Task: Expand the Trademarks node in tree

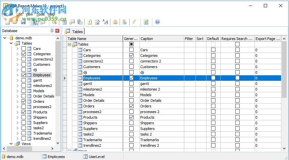Action: tap(17, 133)
